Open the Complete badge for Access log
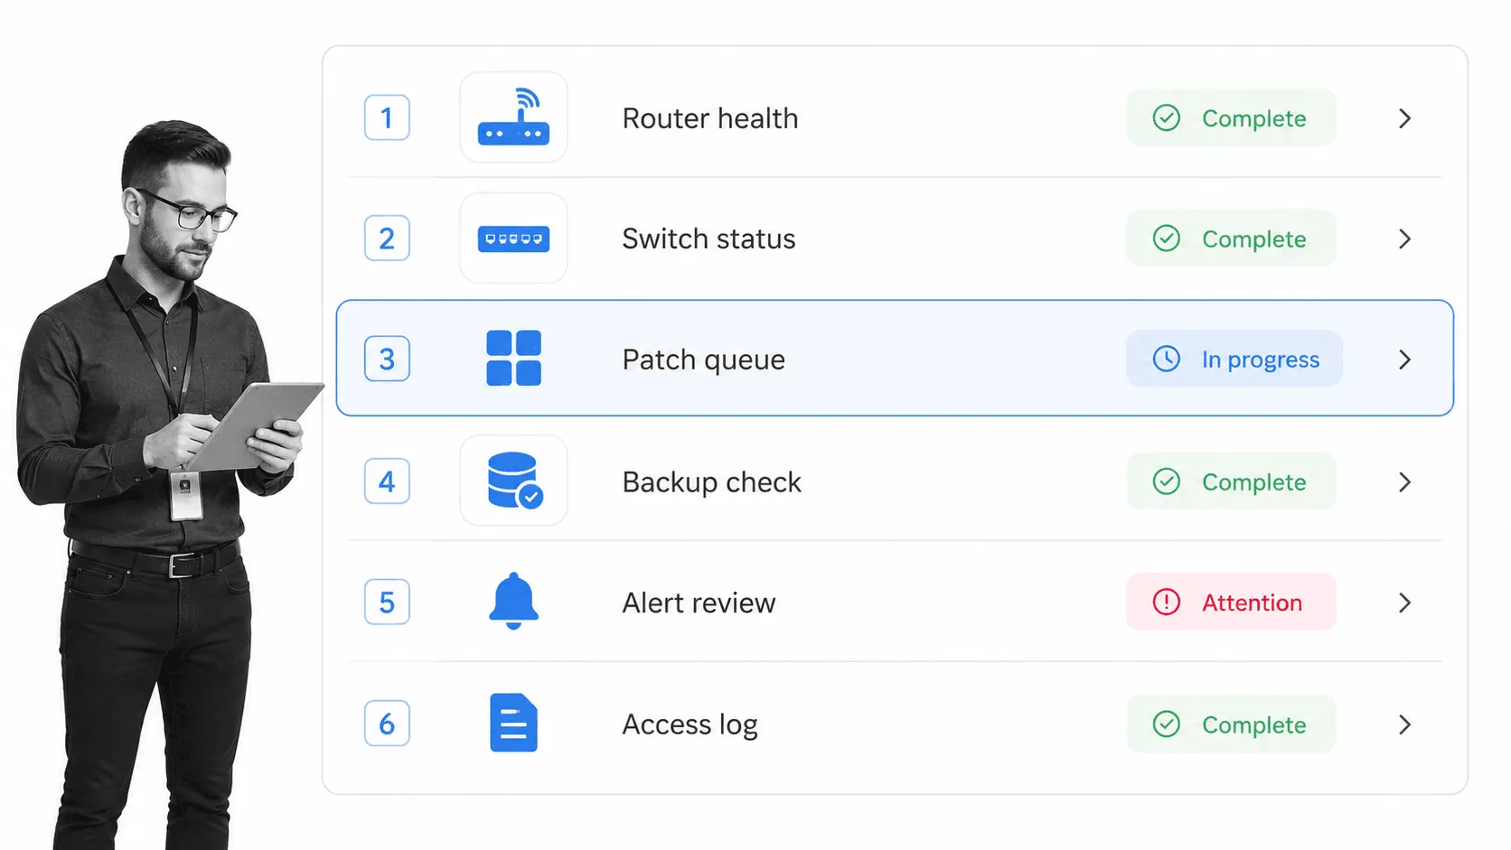Image resolution: width=1511 pixels, height=850 pixels. point(1231,724)
